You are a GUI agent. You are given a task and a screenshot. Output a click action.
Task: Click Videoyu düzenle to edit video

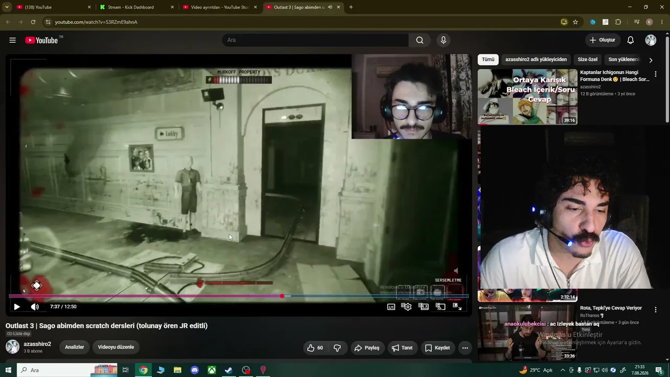116,347
